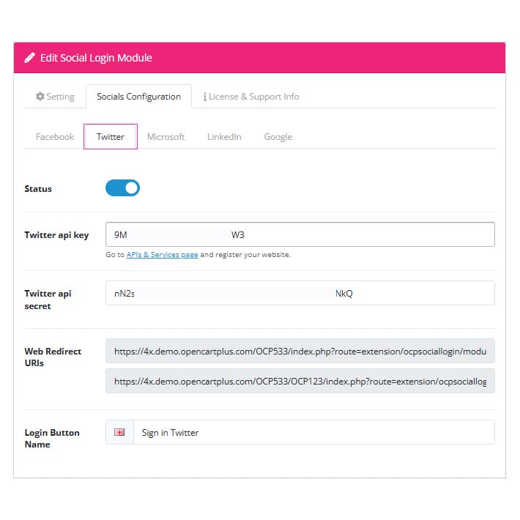
Task: Focus the Twitter api secret input
Action: 300,293
